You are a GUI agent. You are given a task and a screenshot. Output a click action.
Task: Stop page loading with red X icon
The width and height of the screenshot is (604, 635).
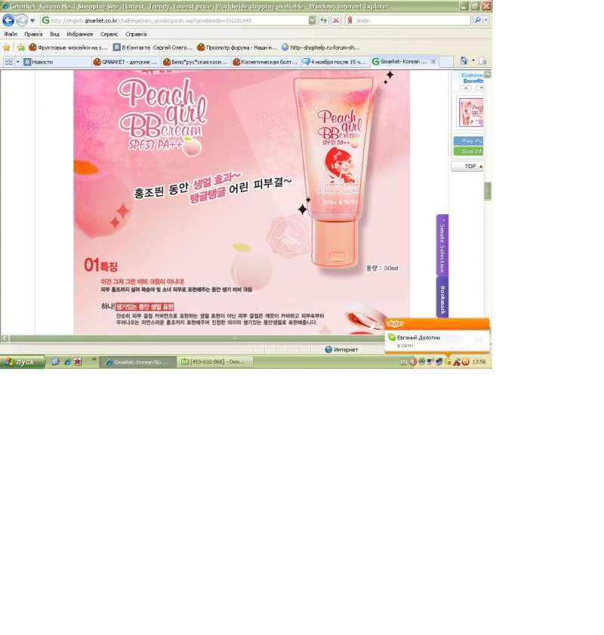coord(336,20)
